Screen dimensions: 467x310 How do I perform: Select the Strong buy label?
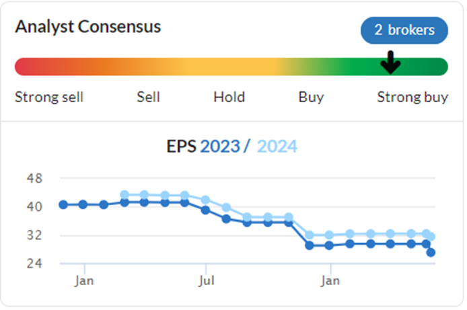[412, 98]
